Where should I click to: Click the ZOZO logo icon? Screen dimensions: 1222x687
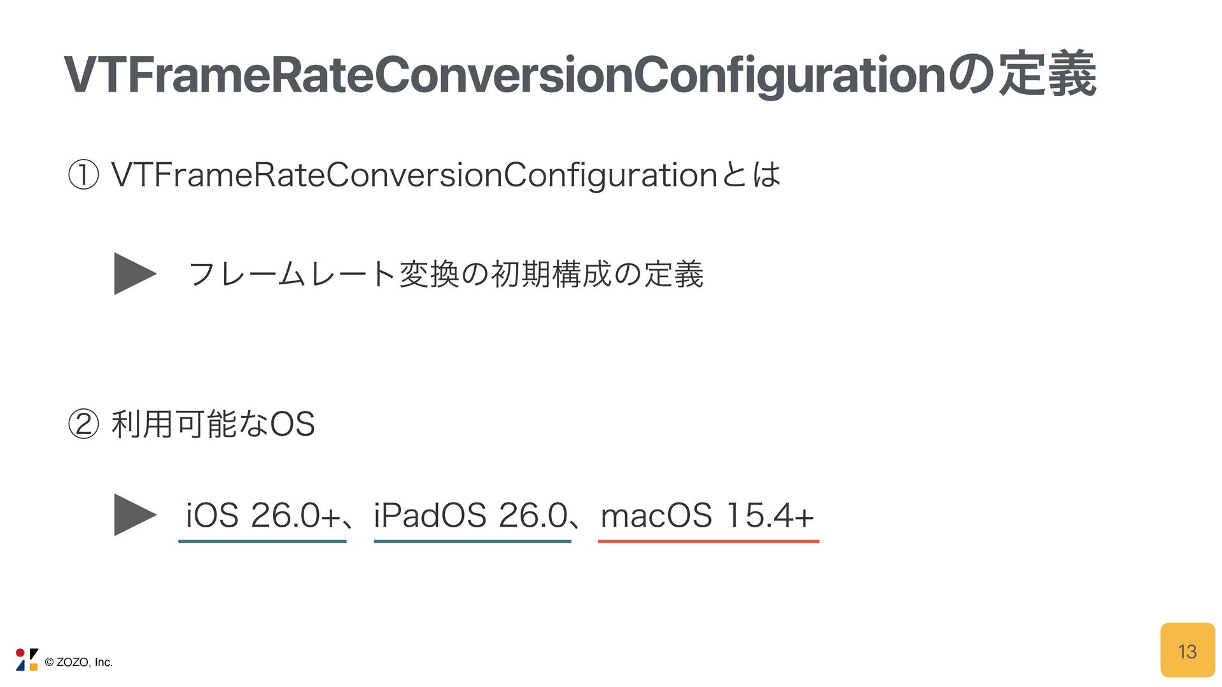pyautogui.click(x=27, y=660)
